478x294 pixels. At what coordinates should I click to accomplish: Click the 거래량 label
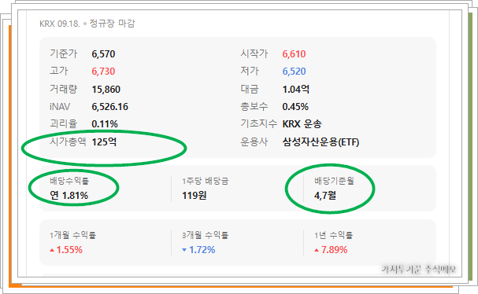(64, 89)
